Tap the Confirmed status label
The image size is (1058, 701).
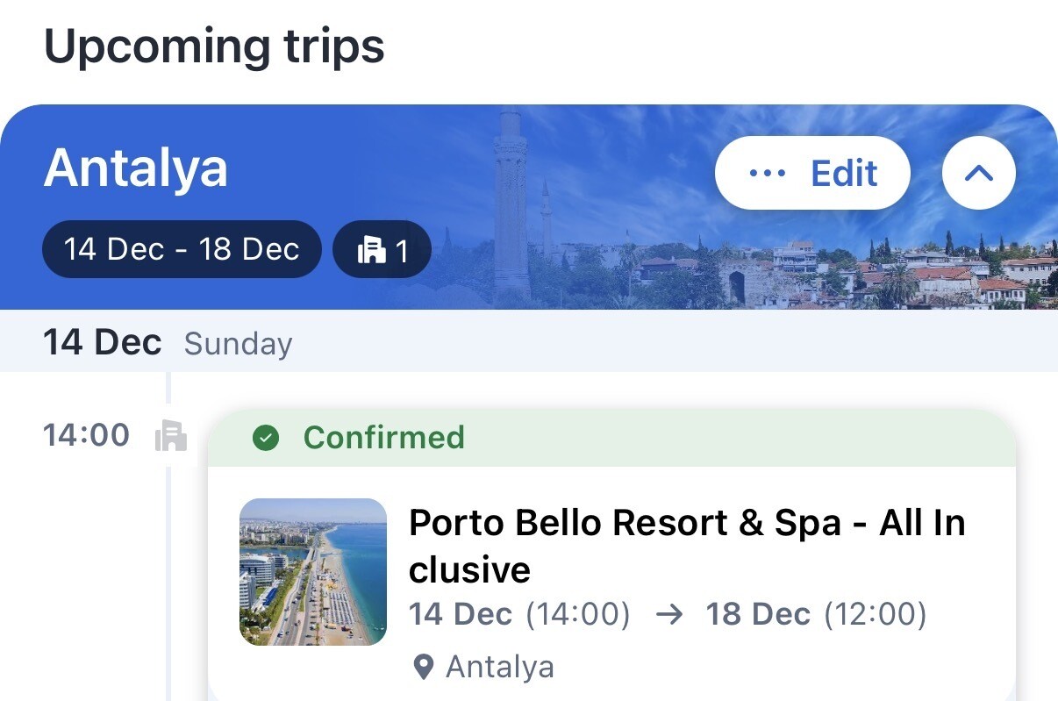point(383,438)
